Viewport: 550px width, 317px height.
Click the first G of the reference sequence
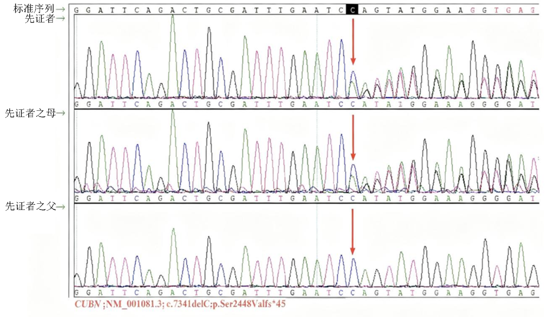point(77,10)
